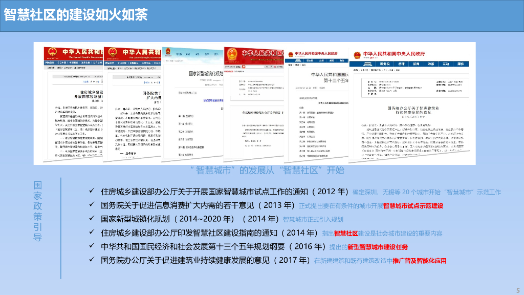
Task: Click red text 新型智慧城市建设任务
Action: [x=378, y=247]
